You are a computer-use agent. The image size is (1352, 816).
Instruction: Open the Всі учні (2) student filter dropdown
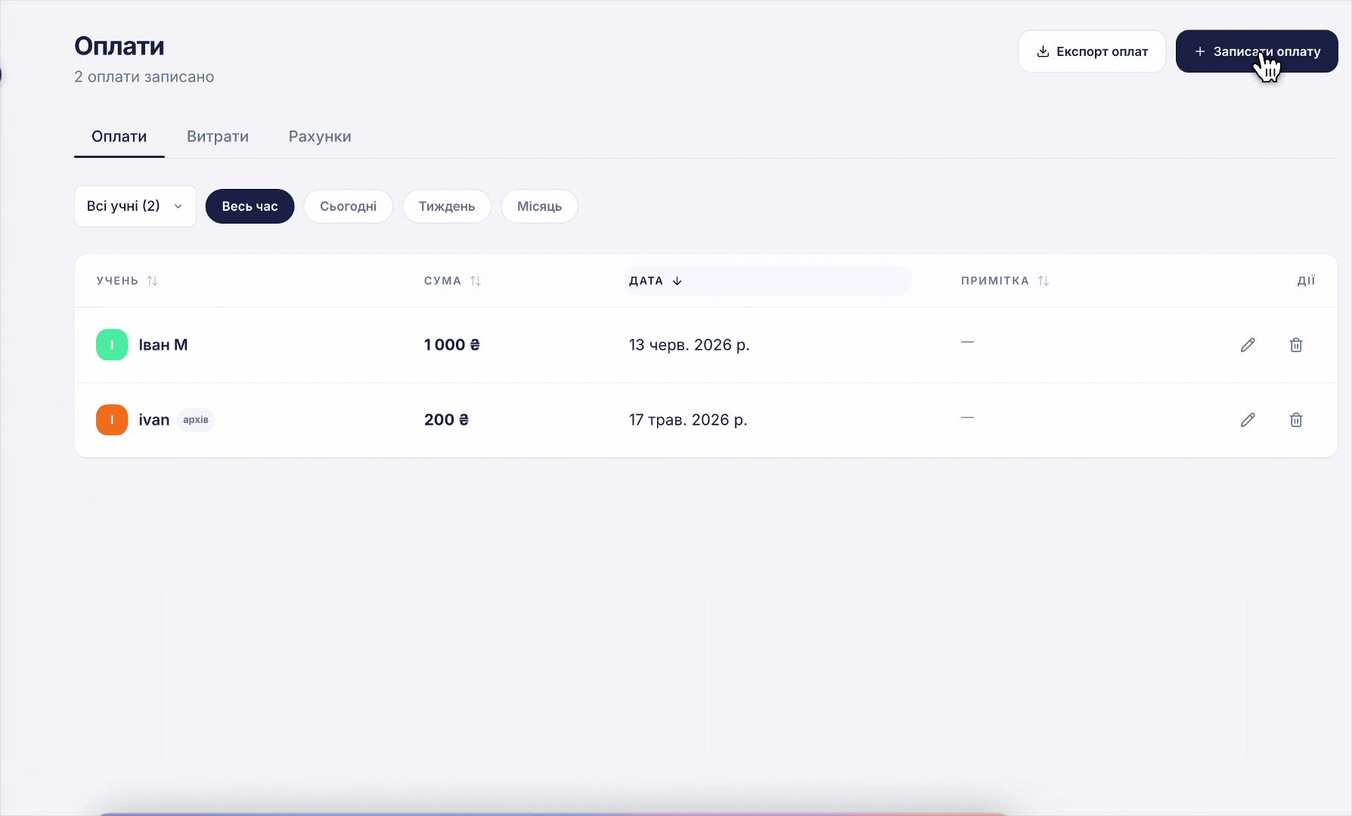coord(135,206)
